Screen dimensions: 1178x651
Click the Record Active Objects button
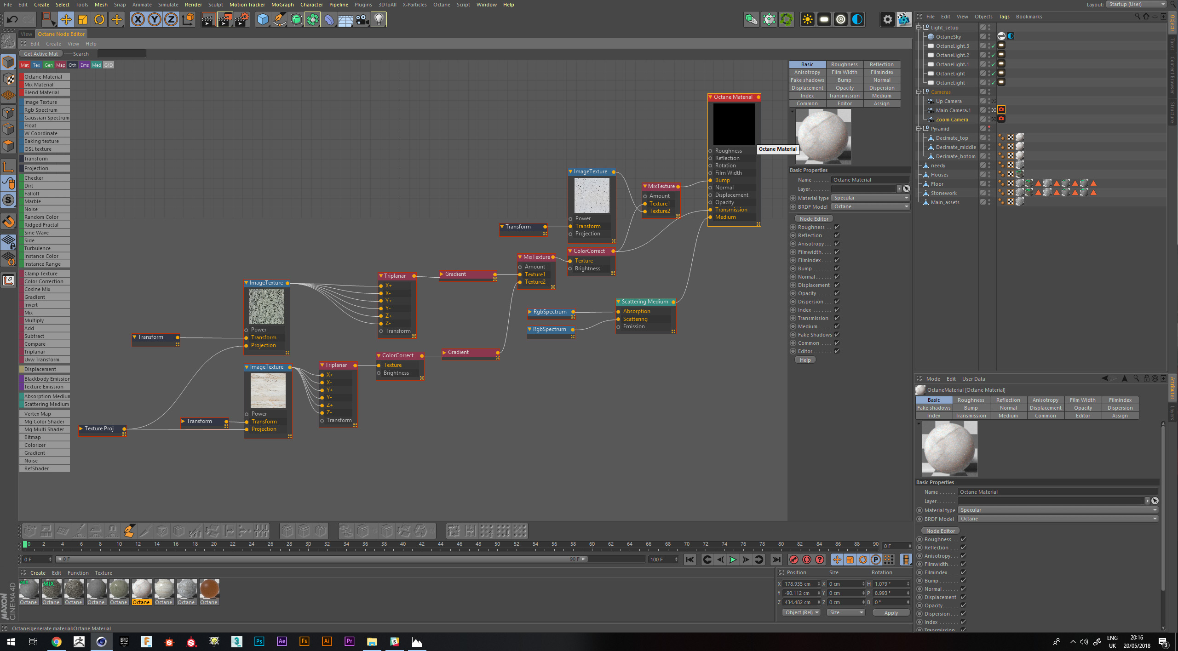(x=794, y=560)
